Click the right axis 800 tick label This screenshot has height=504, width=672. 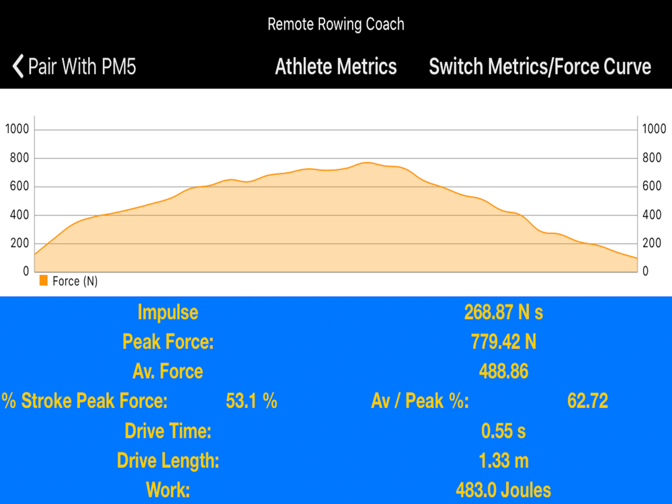pos(652,158)
